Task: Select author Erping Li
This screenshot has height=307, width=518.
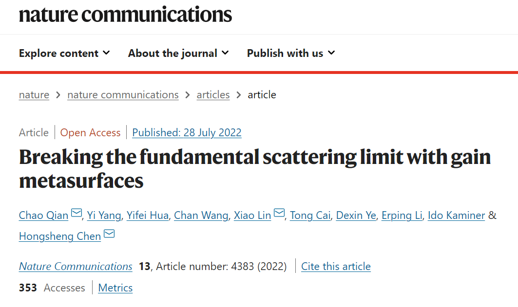Action: coord(402,215)
